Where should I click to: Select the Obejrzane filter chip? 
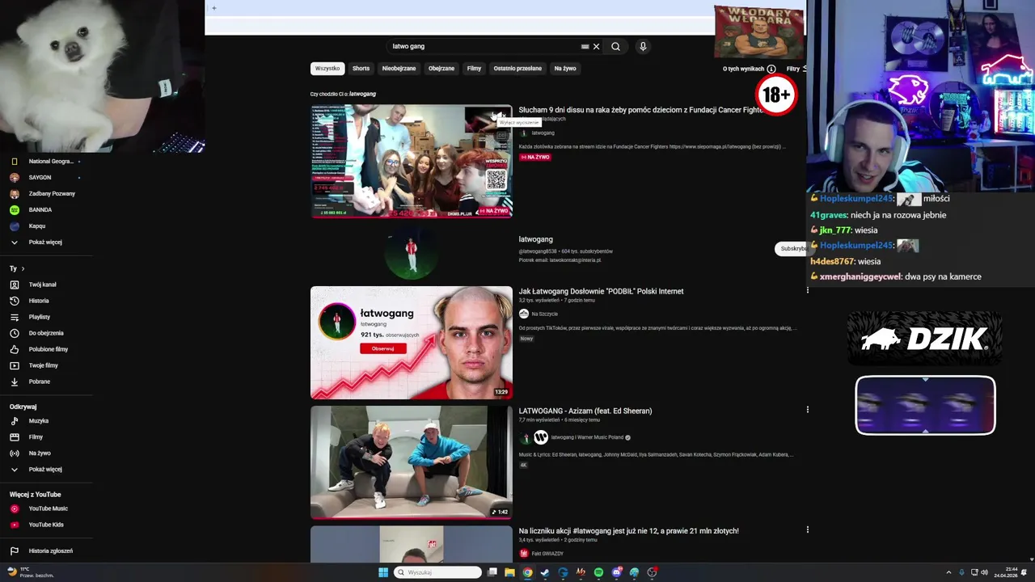point(441,69)
